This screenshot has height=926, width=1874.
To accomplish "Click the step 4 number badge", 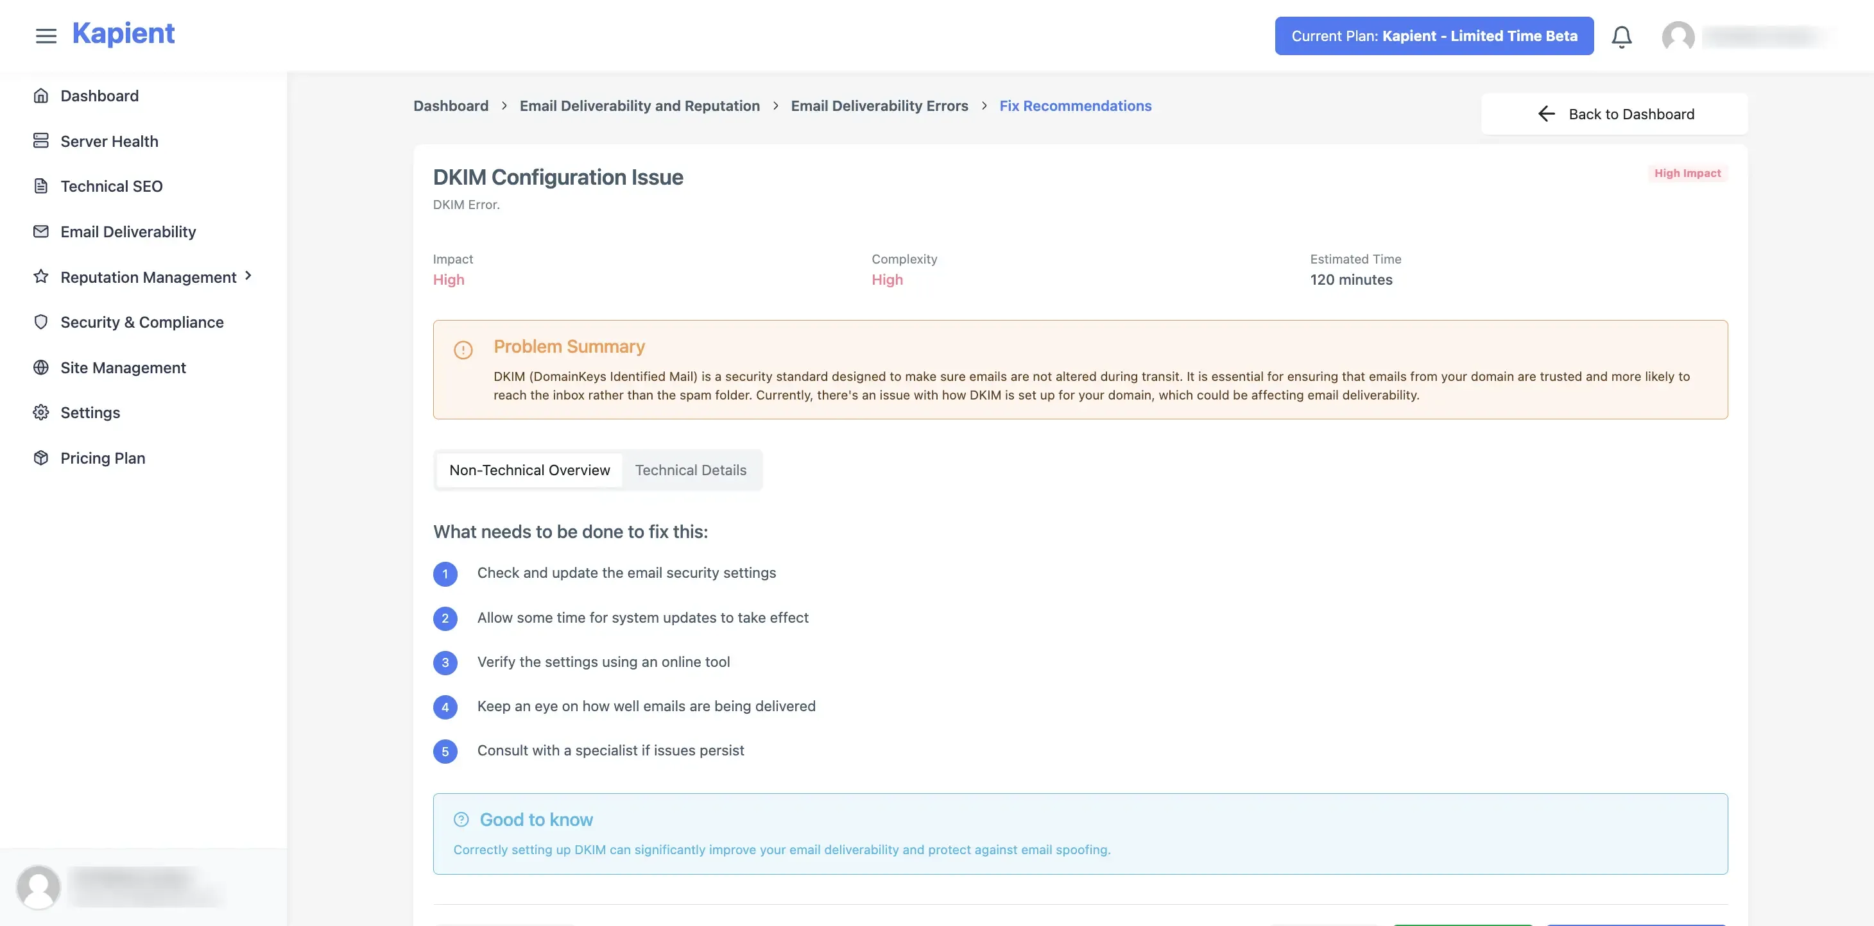I will 445,707.
